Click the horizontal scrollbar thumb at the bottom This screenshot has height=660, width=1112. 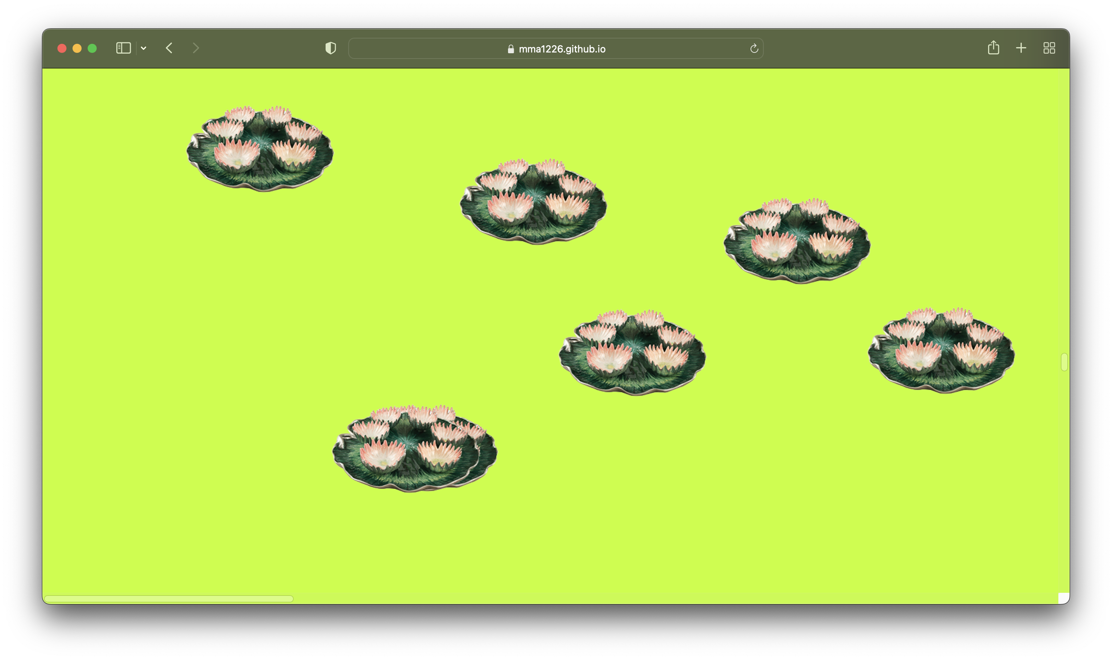click(169, 598)
